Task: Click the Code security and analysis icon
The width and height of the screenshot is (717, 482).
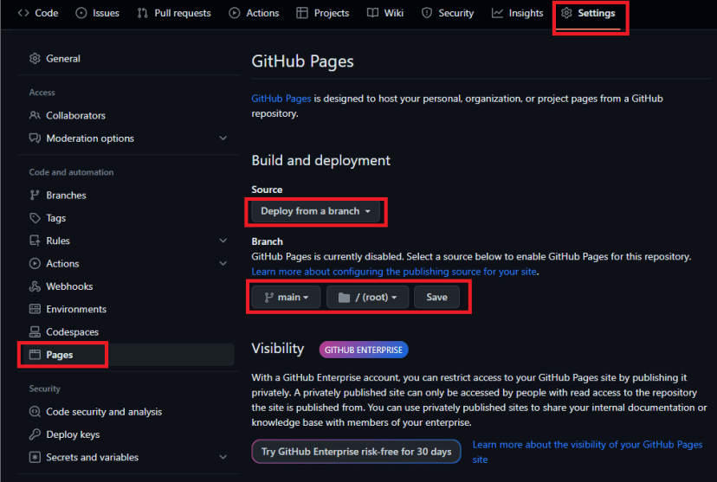Action: coord(35,412)
